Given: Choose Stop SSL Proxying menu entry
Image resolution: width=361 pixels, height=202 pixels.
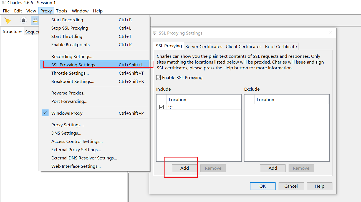Looking at the screenshot, I should coord(94,28).
